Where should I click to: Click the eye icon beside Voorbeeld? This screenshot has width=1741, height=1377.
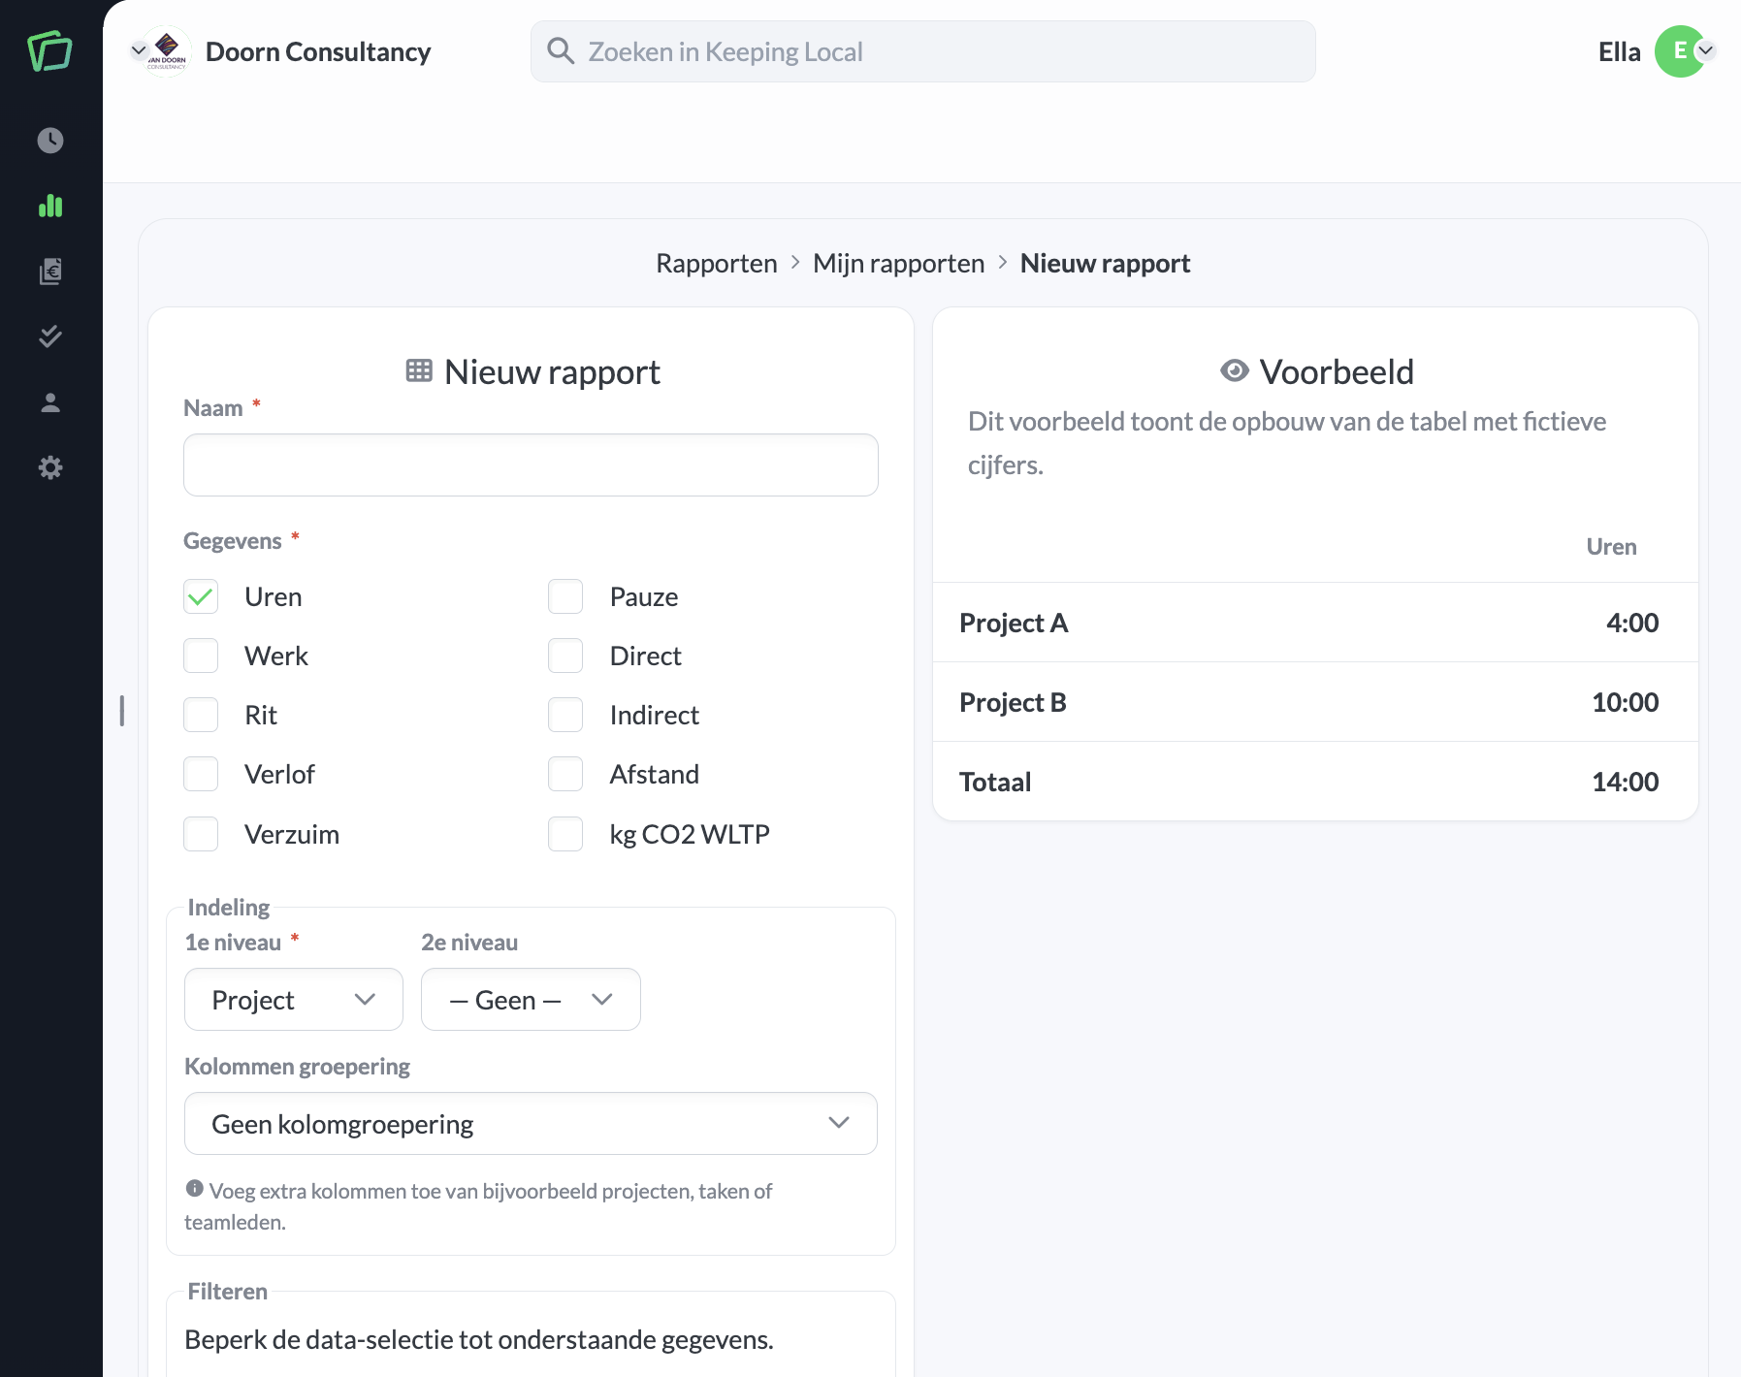(1235, 370)
